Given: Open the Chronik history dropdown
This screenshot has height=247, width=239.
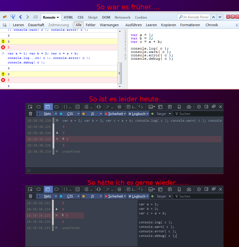Looking at the screenshot, I should coord(212,25).
